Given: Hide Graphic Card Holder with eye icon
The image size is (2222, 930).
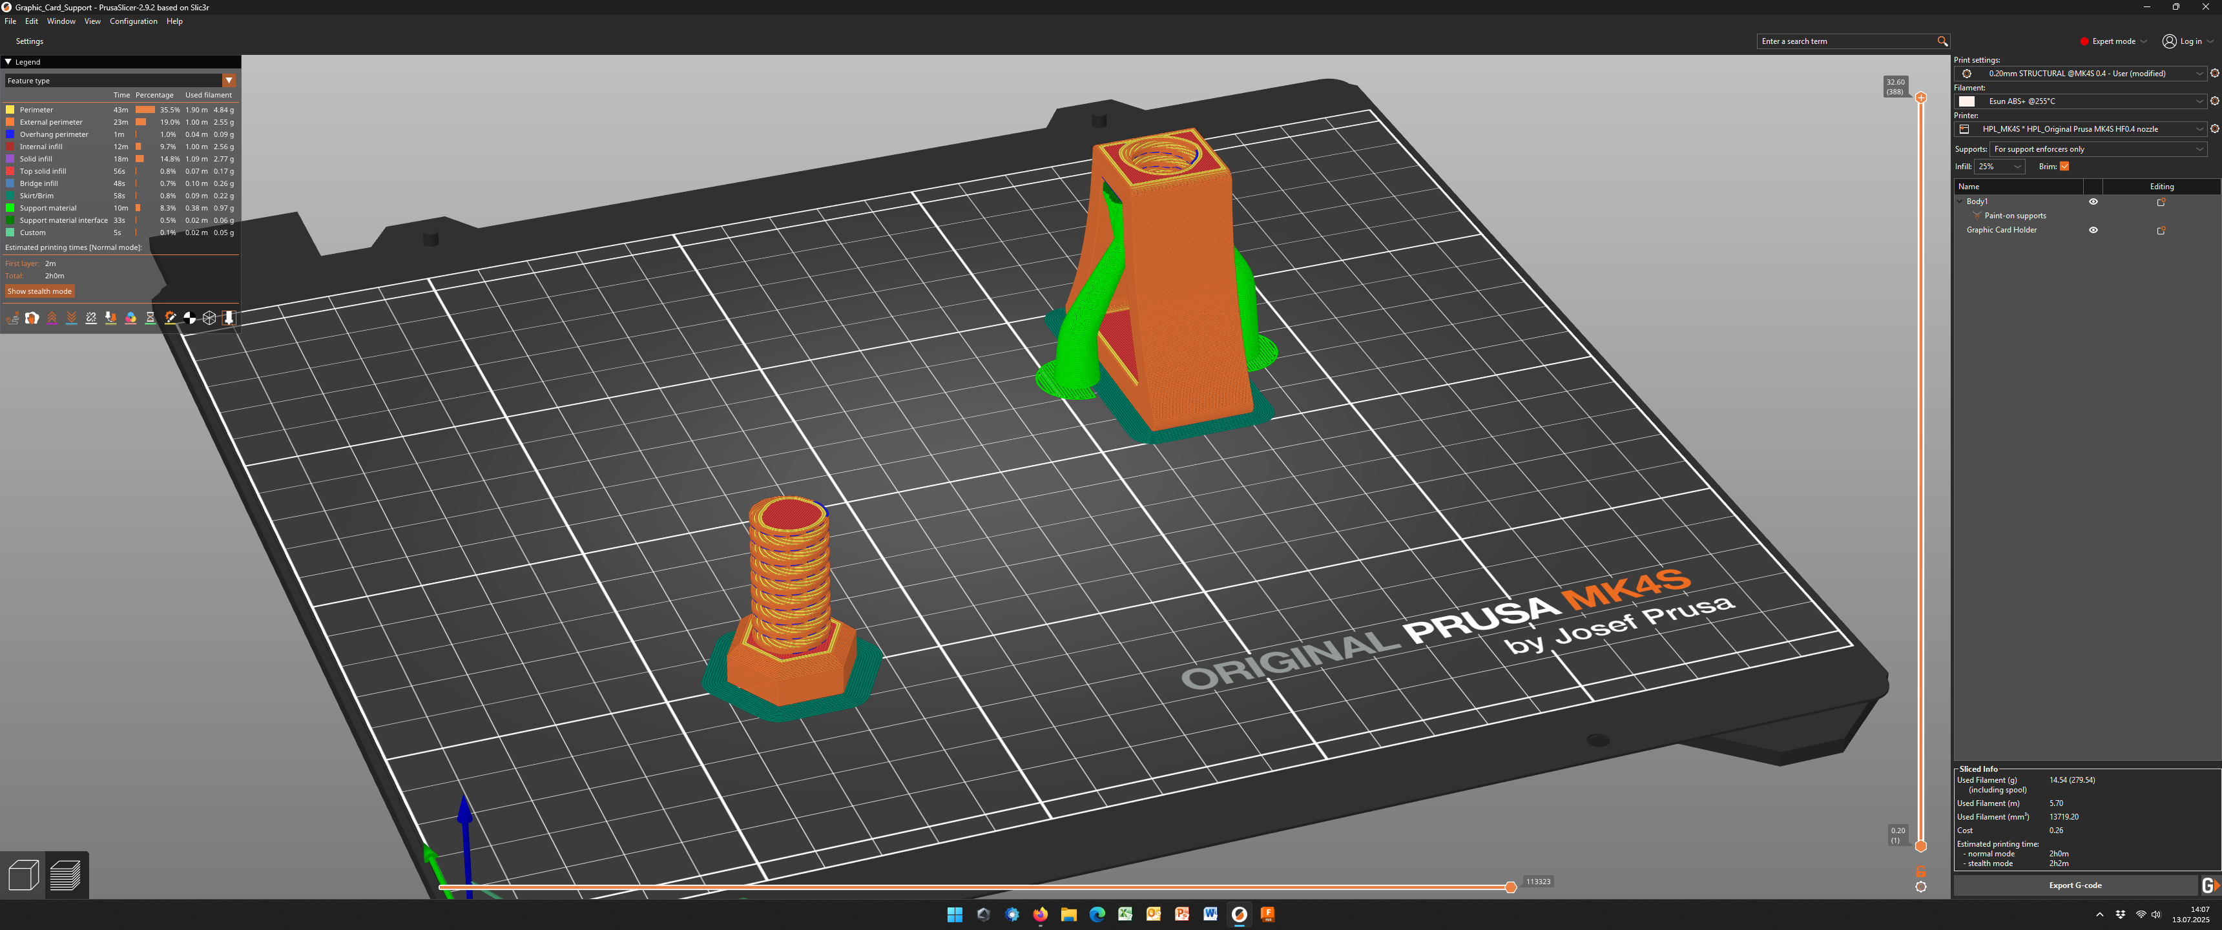Looking at the screenshot, I should [2093, 231].
